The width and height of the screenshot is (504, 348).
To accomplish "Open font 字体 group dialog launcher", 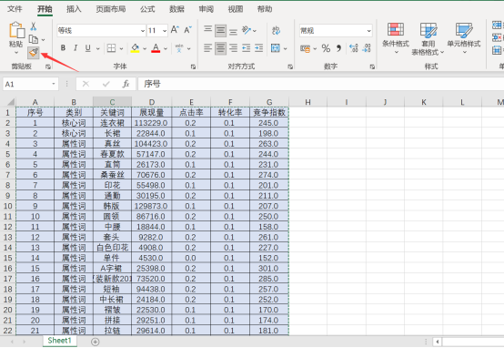I will pos(193,67).
